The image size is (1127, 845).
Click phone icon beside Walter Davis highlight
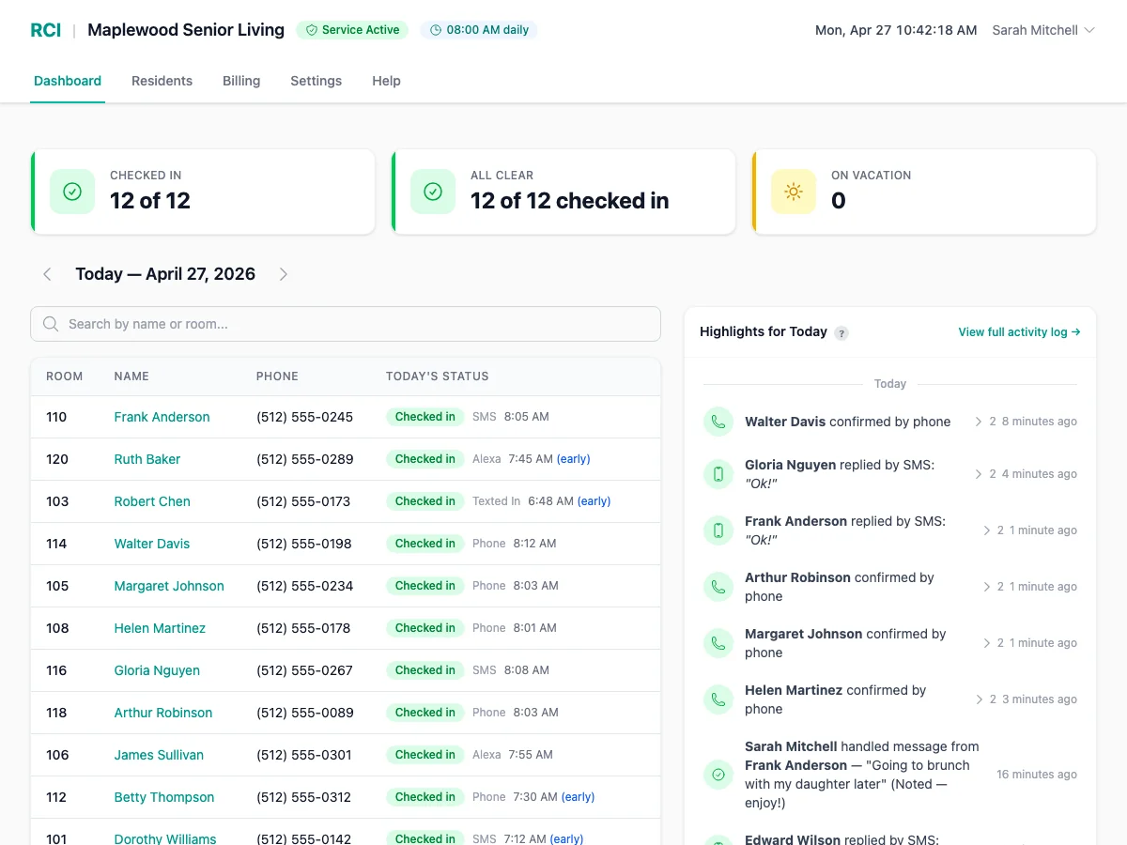718,422
